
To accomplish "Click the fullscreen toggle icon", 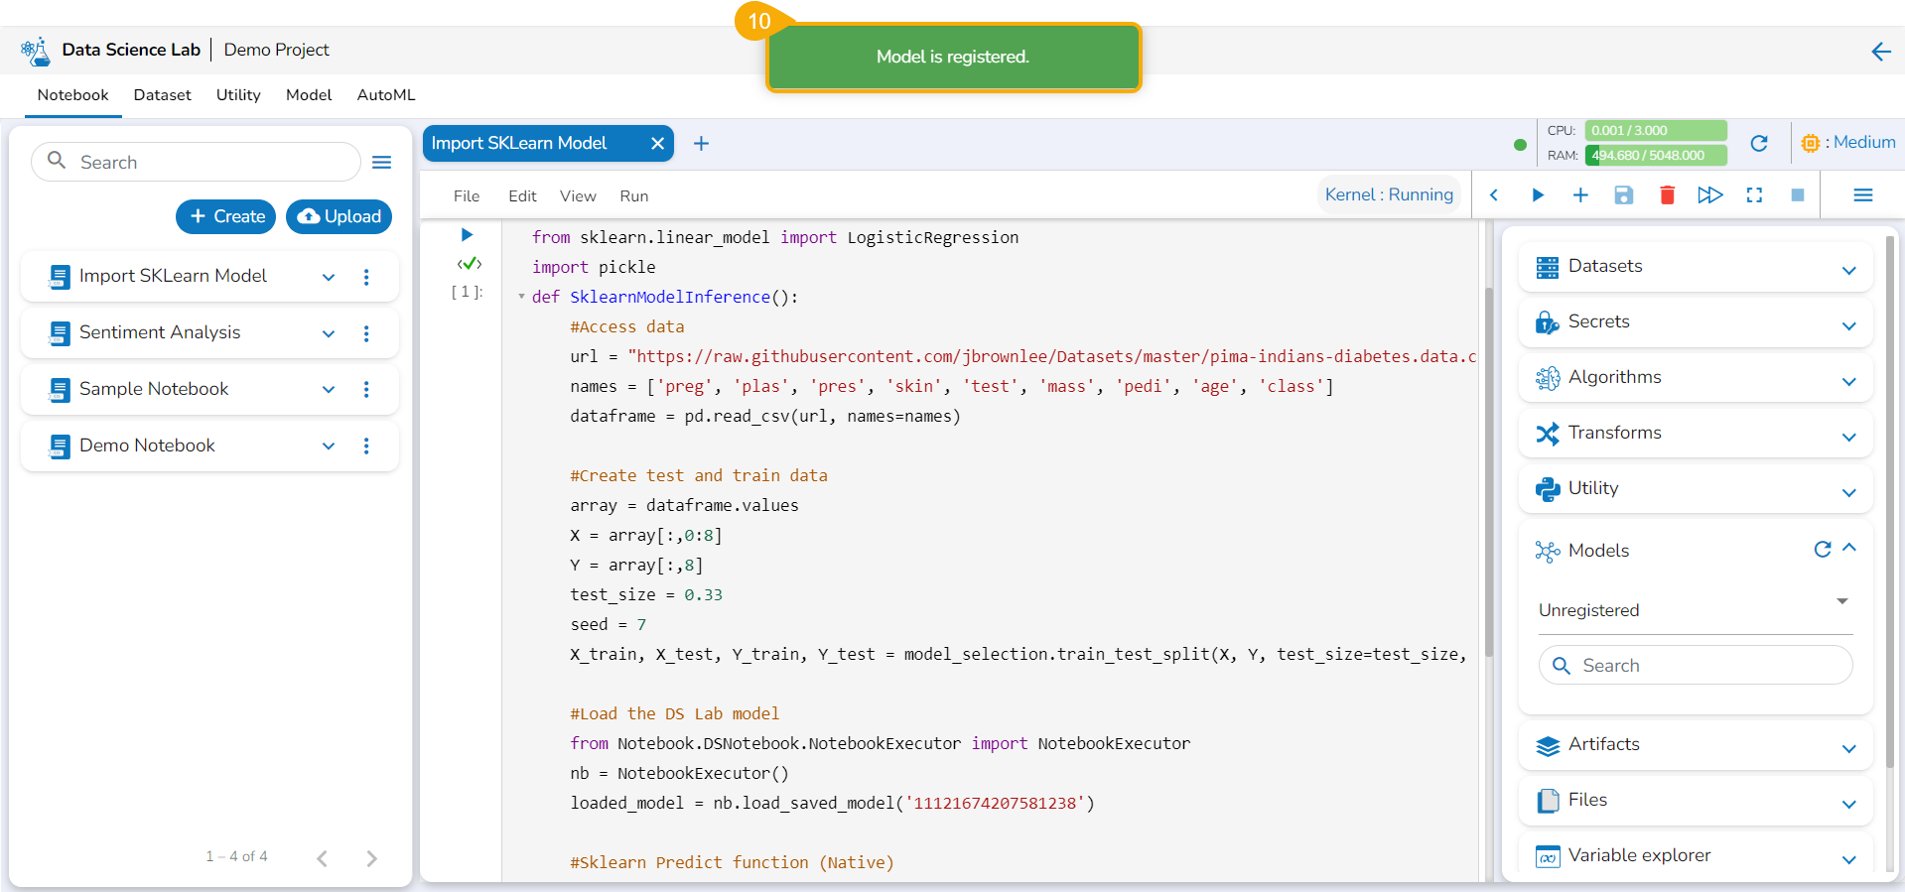I will [x=1754, y=195].
